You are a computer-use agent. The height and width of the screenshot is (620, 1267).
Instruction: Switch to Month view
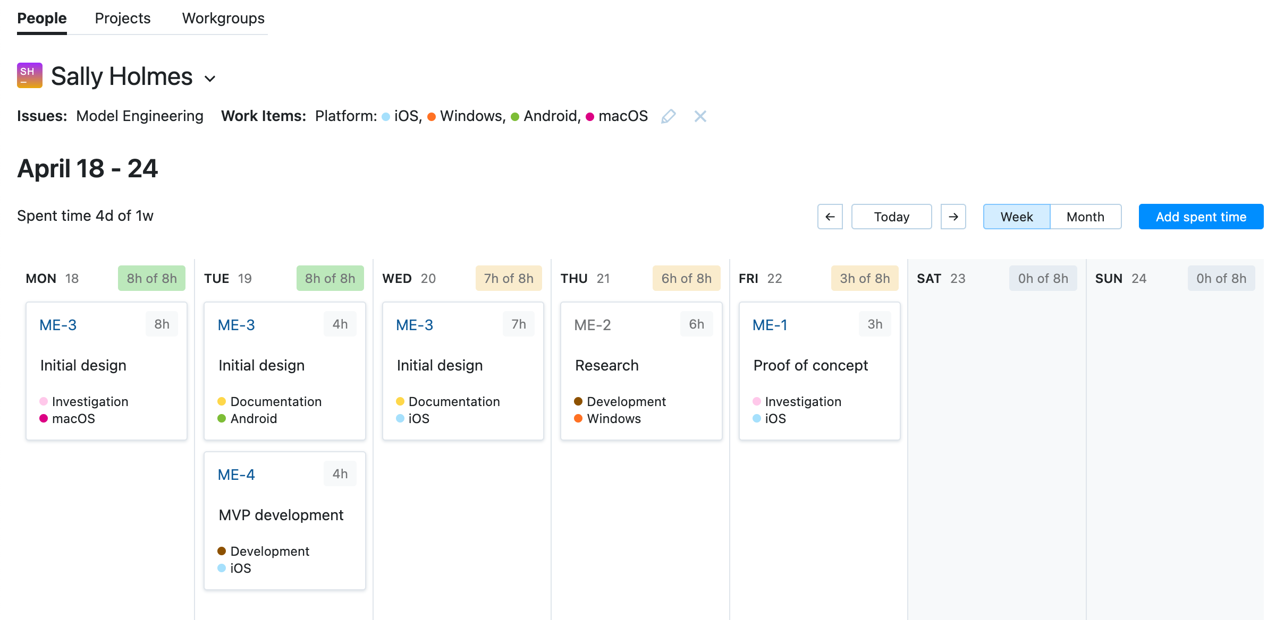[1085, 217]
